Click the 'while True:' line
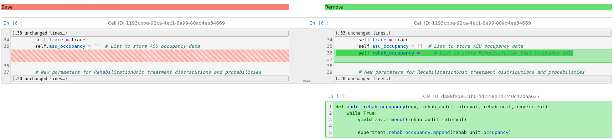Screen dimensions: 614x140 tap(362, 113)
